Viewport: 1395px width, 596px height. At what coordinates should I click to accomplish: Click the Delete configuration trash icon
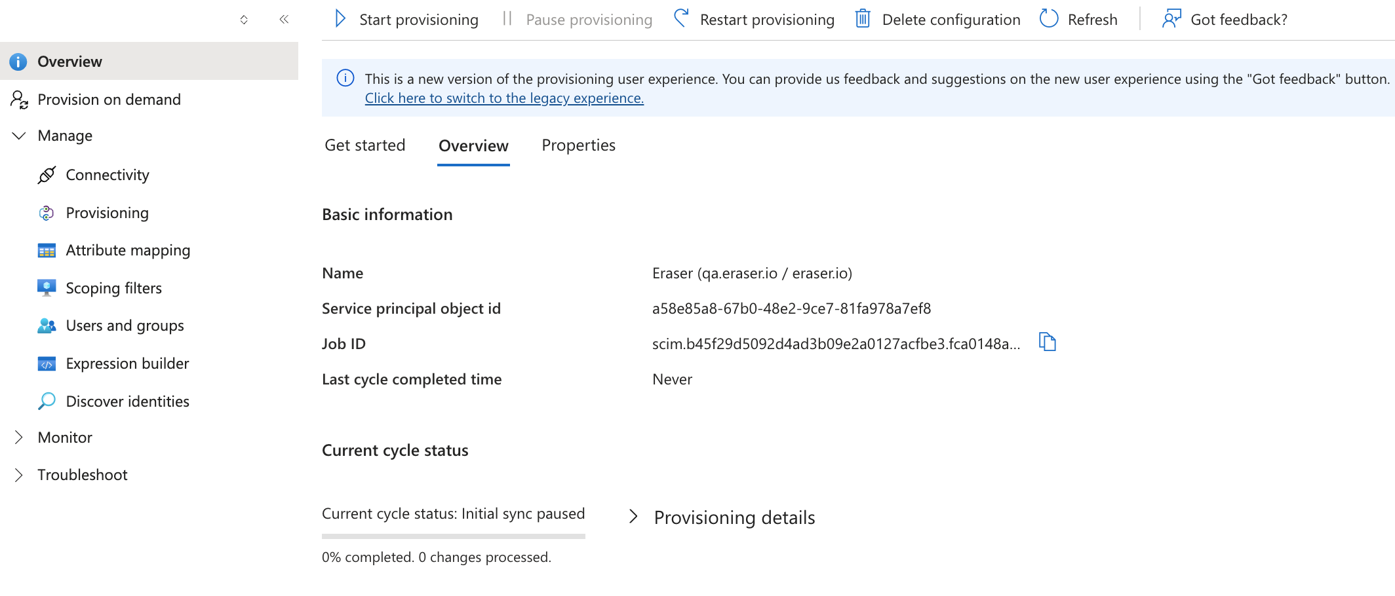pos(863,18)
